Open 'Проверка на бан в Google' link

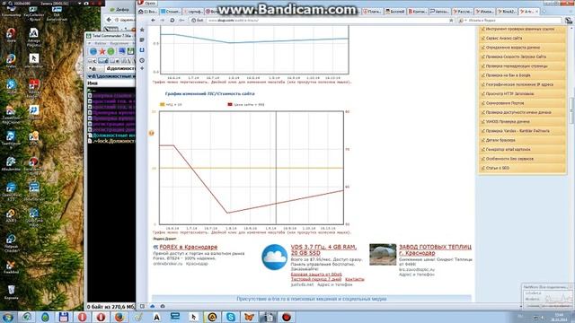508,75
